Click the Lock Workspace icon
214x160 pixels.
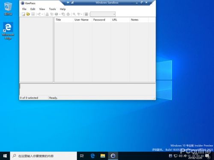pyautogui.click(x=86, y=14)
